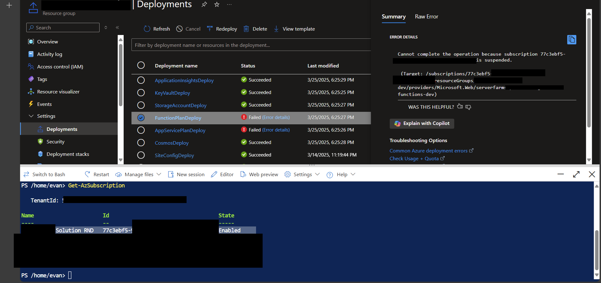Viewport: 601px width, 283px height.
Task: Select the KeyVaultDeploy deployment radio button
Action: pos(141,92)
